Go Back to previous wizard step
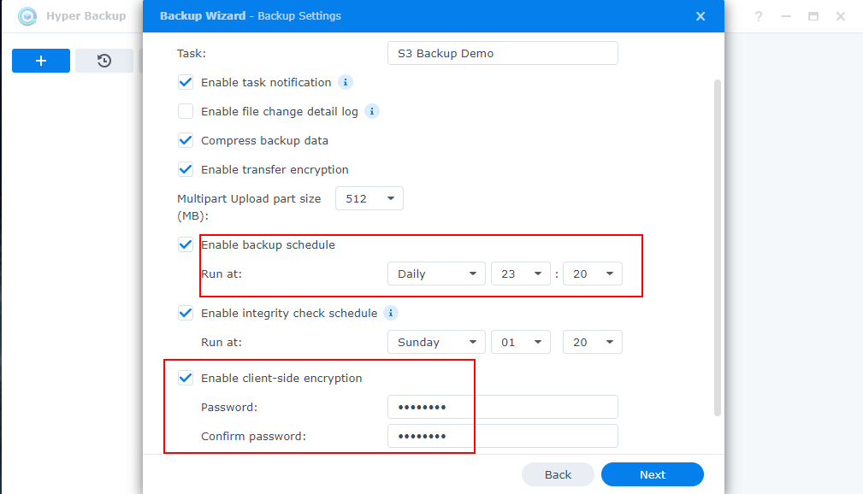 click(558, 474)
